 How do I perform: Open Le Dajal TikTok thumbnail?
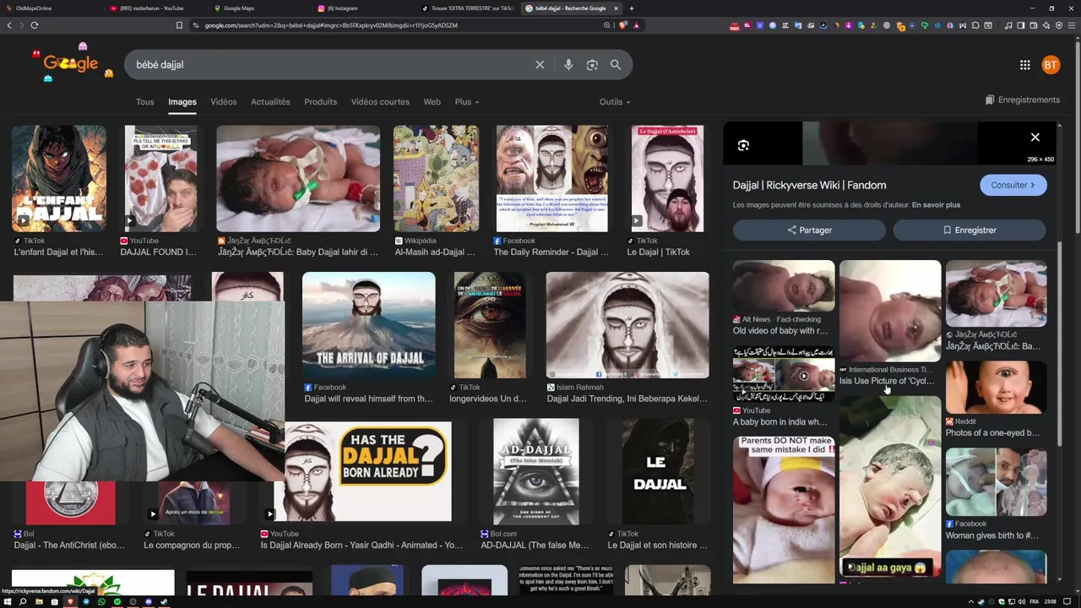(x=667, y=178)
